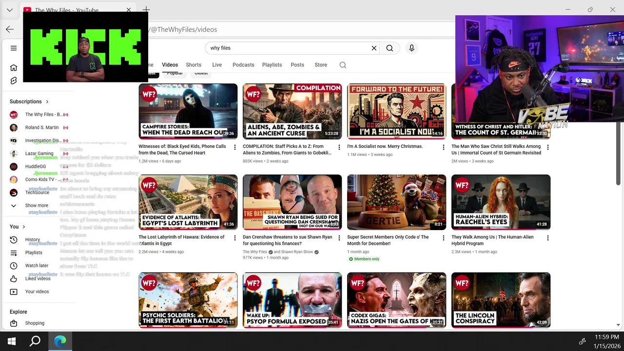
Task: Go back with browser back arrow
Action: point(10,29)
